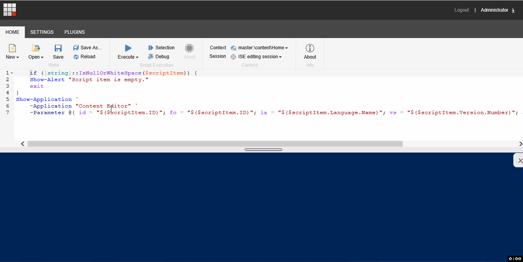Click the Reload label
The image size is (523, 262).
tap(88, 57)
